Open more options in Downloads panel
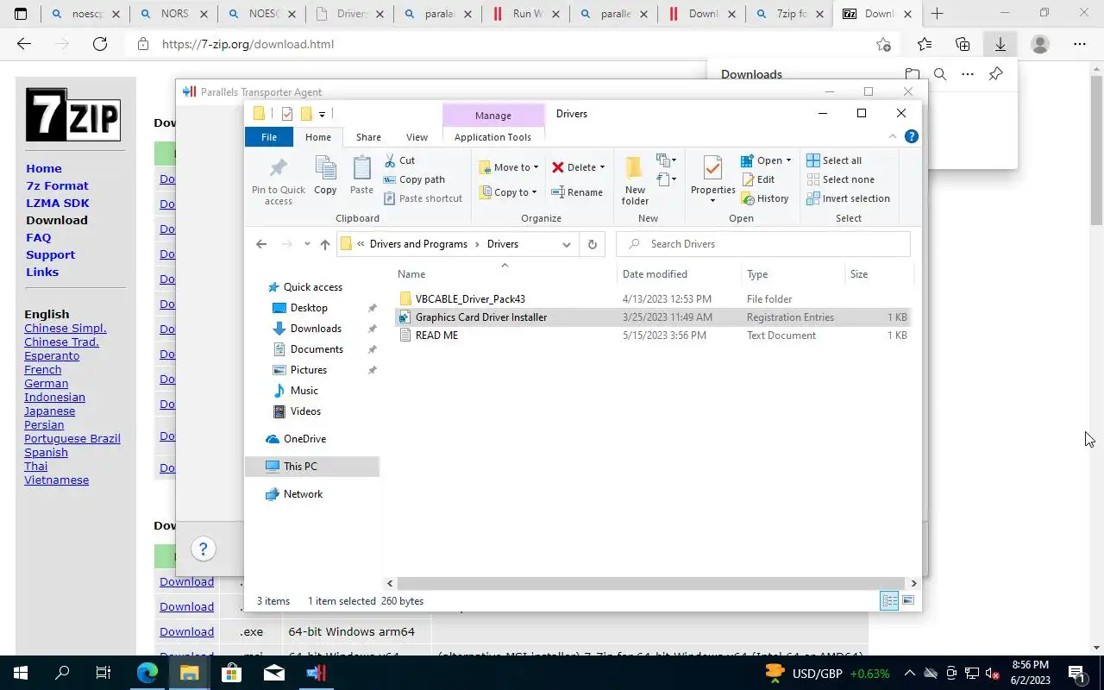This screenshot has width=1104, height=690. click(x=968, y=74)
